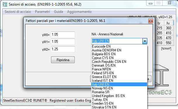The height and width of the screenshot is (109, 178).
Task: Click the γM2 input field
Action: point(63,49)
